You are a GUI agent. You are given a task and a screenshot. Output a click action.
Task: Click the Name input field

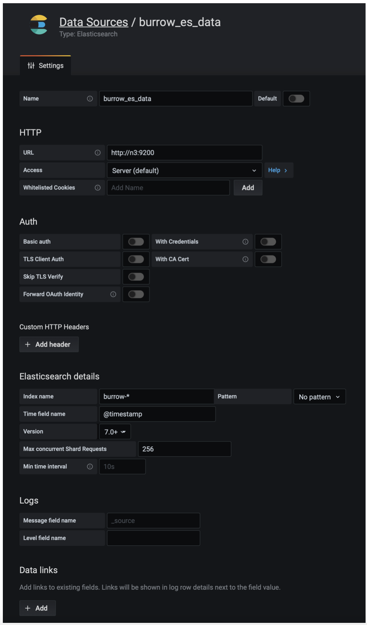tap(176, 98)
